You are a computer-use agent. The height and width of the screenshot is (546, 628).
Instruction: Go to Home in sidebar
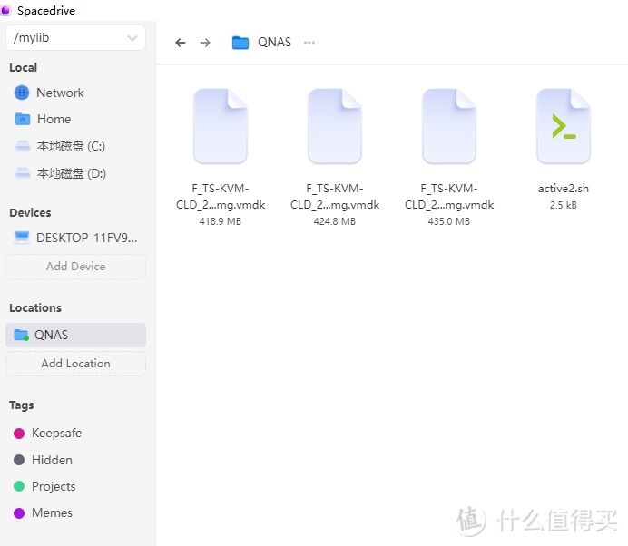54,119
